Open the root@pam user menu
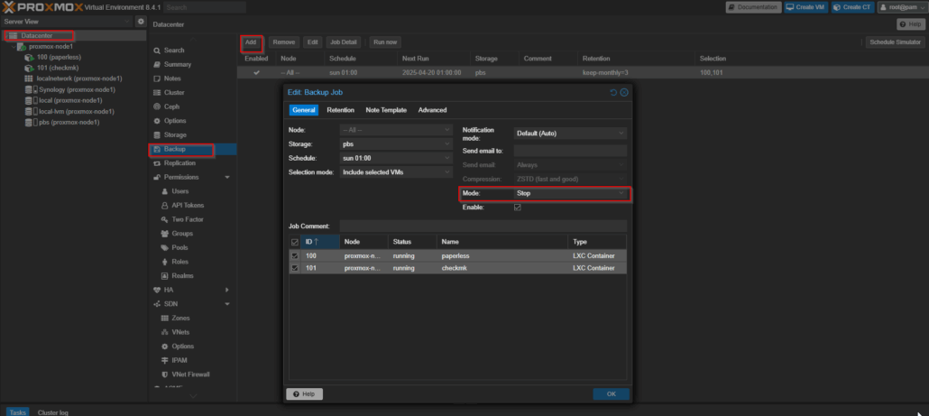The image size is (929, 416). click(900, 7)
